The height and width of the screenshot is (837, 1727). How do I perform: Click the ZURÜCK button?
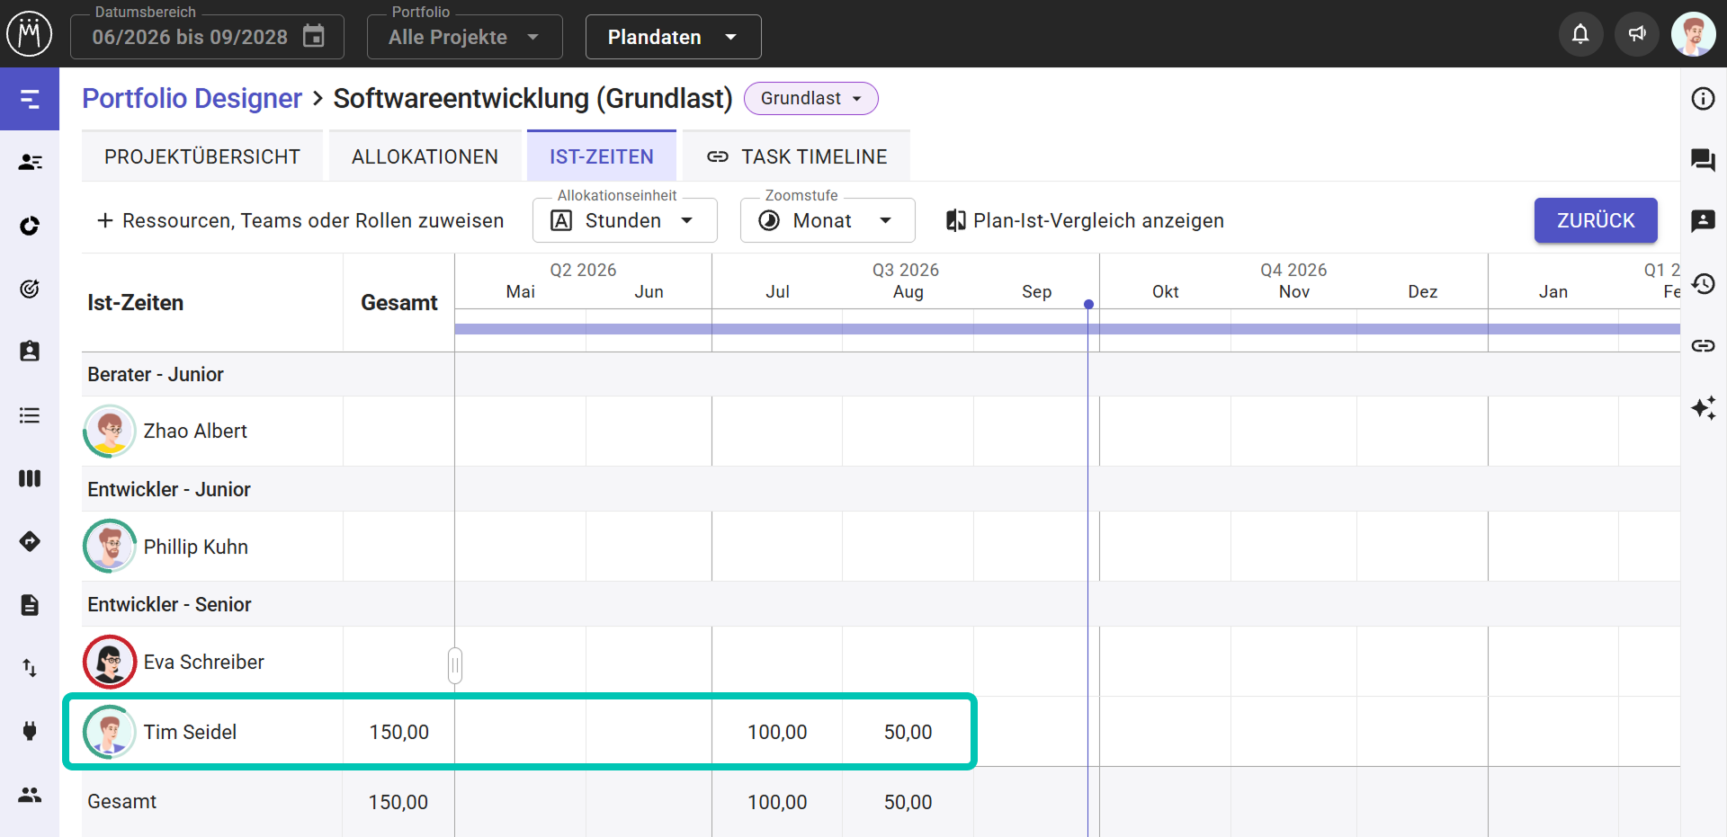(x=1595, y=220)
